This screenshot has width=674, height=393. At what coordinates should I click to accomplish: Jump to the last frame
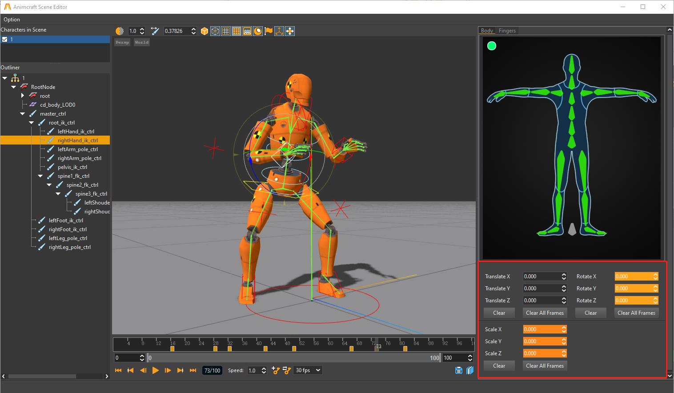click(193, 370)
